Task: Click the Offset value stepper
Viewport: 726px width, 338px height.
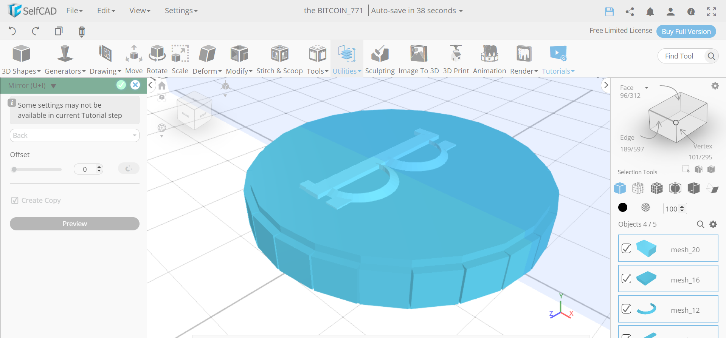Action: point(99,169)
